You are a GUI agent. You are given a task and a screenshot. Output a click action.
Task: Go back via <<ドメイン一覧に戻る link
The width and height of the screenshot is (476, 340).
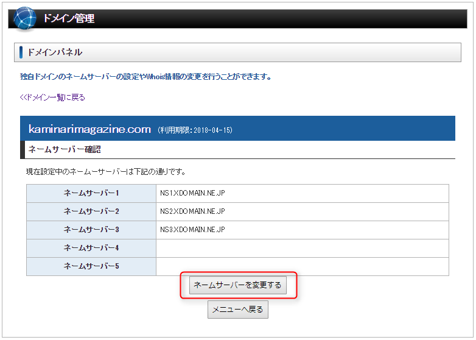52,97
